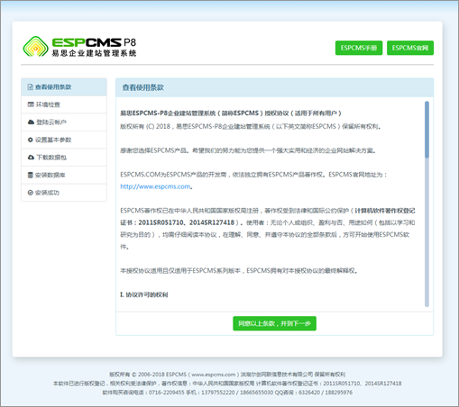Agree with 同意以上条款，并到下一步 button
This screenshot has height=407, width=459.
coord(274,323)
